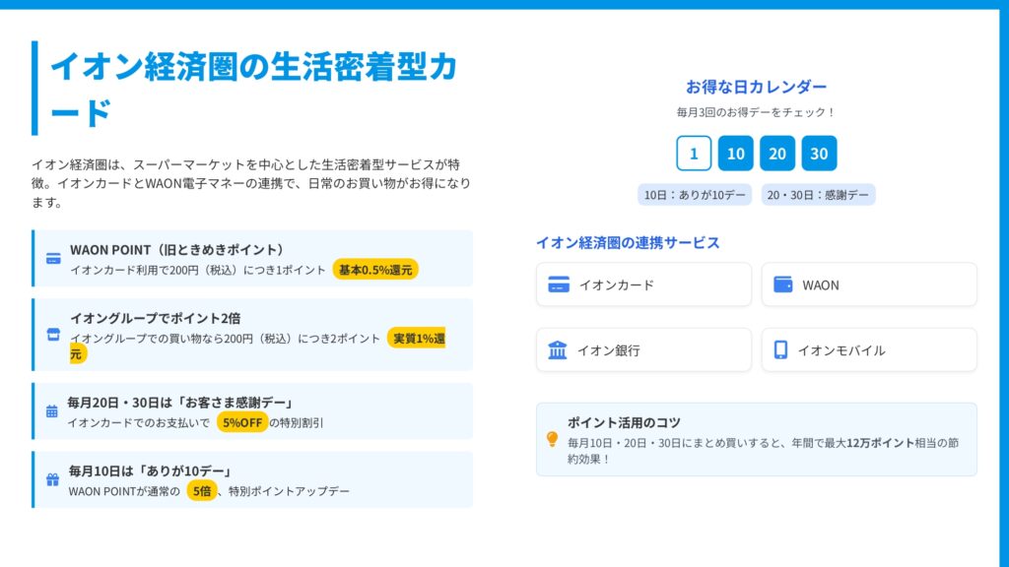Select day 30 in the calendar

click(x=819, y=154)
